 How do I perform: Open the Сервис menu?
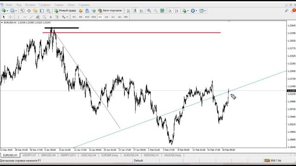(59, 5)
